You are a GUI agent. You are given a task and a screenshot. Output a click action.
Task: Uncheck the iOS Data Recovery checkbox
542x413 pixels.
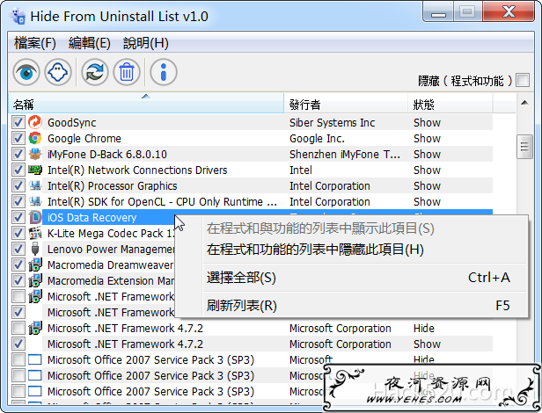tap(18, 217)
